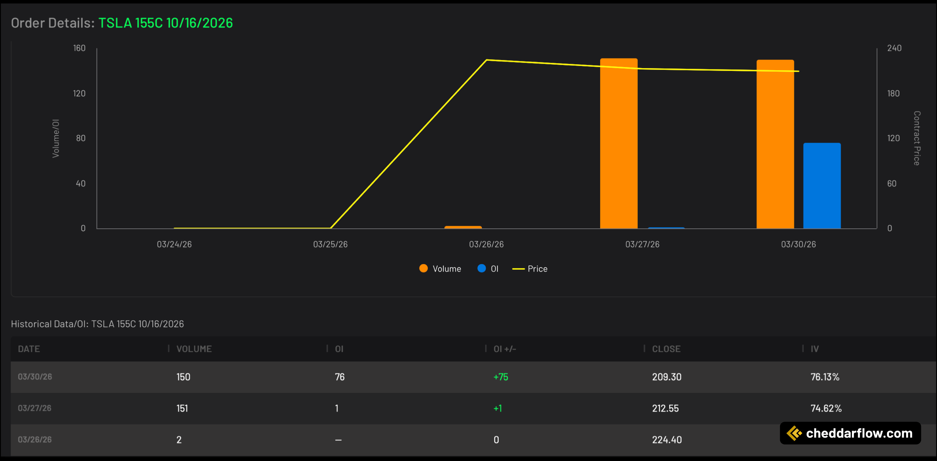Select the 03/26/26 date cell

pyautogui.click(x=34, y=440)
